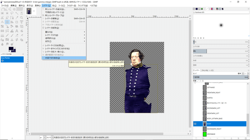Open the layers dock configure tab menu
This screenshot has width=250, height=140.
click(x=248, y=70)
